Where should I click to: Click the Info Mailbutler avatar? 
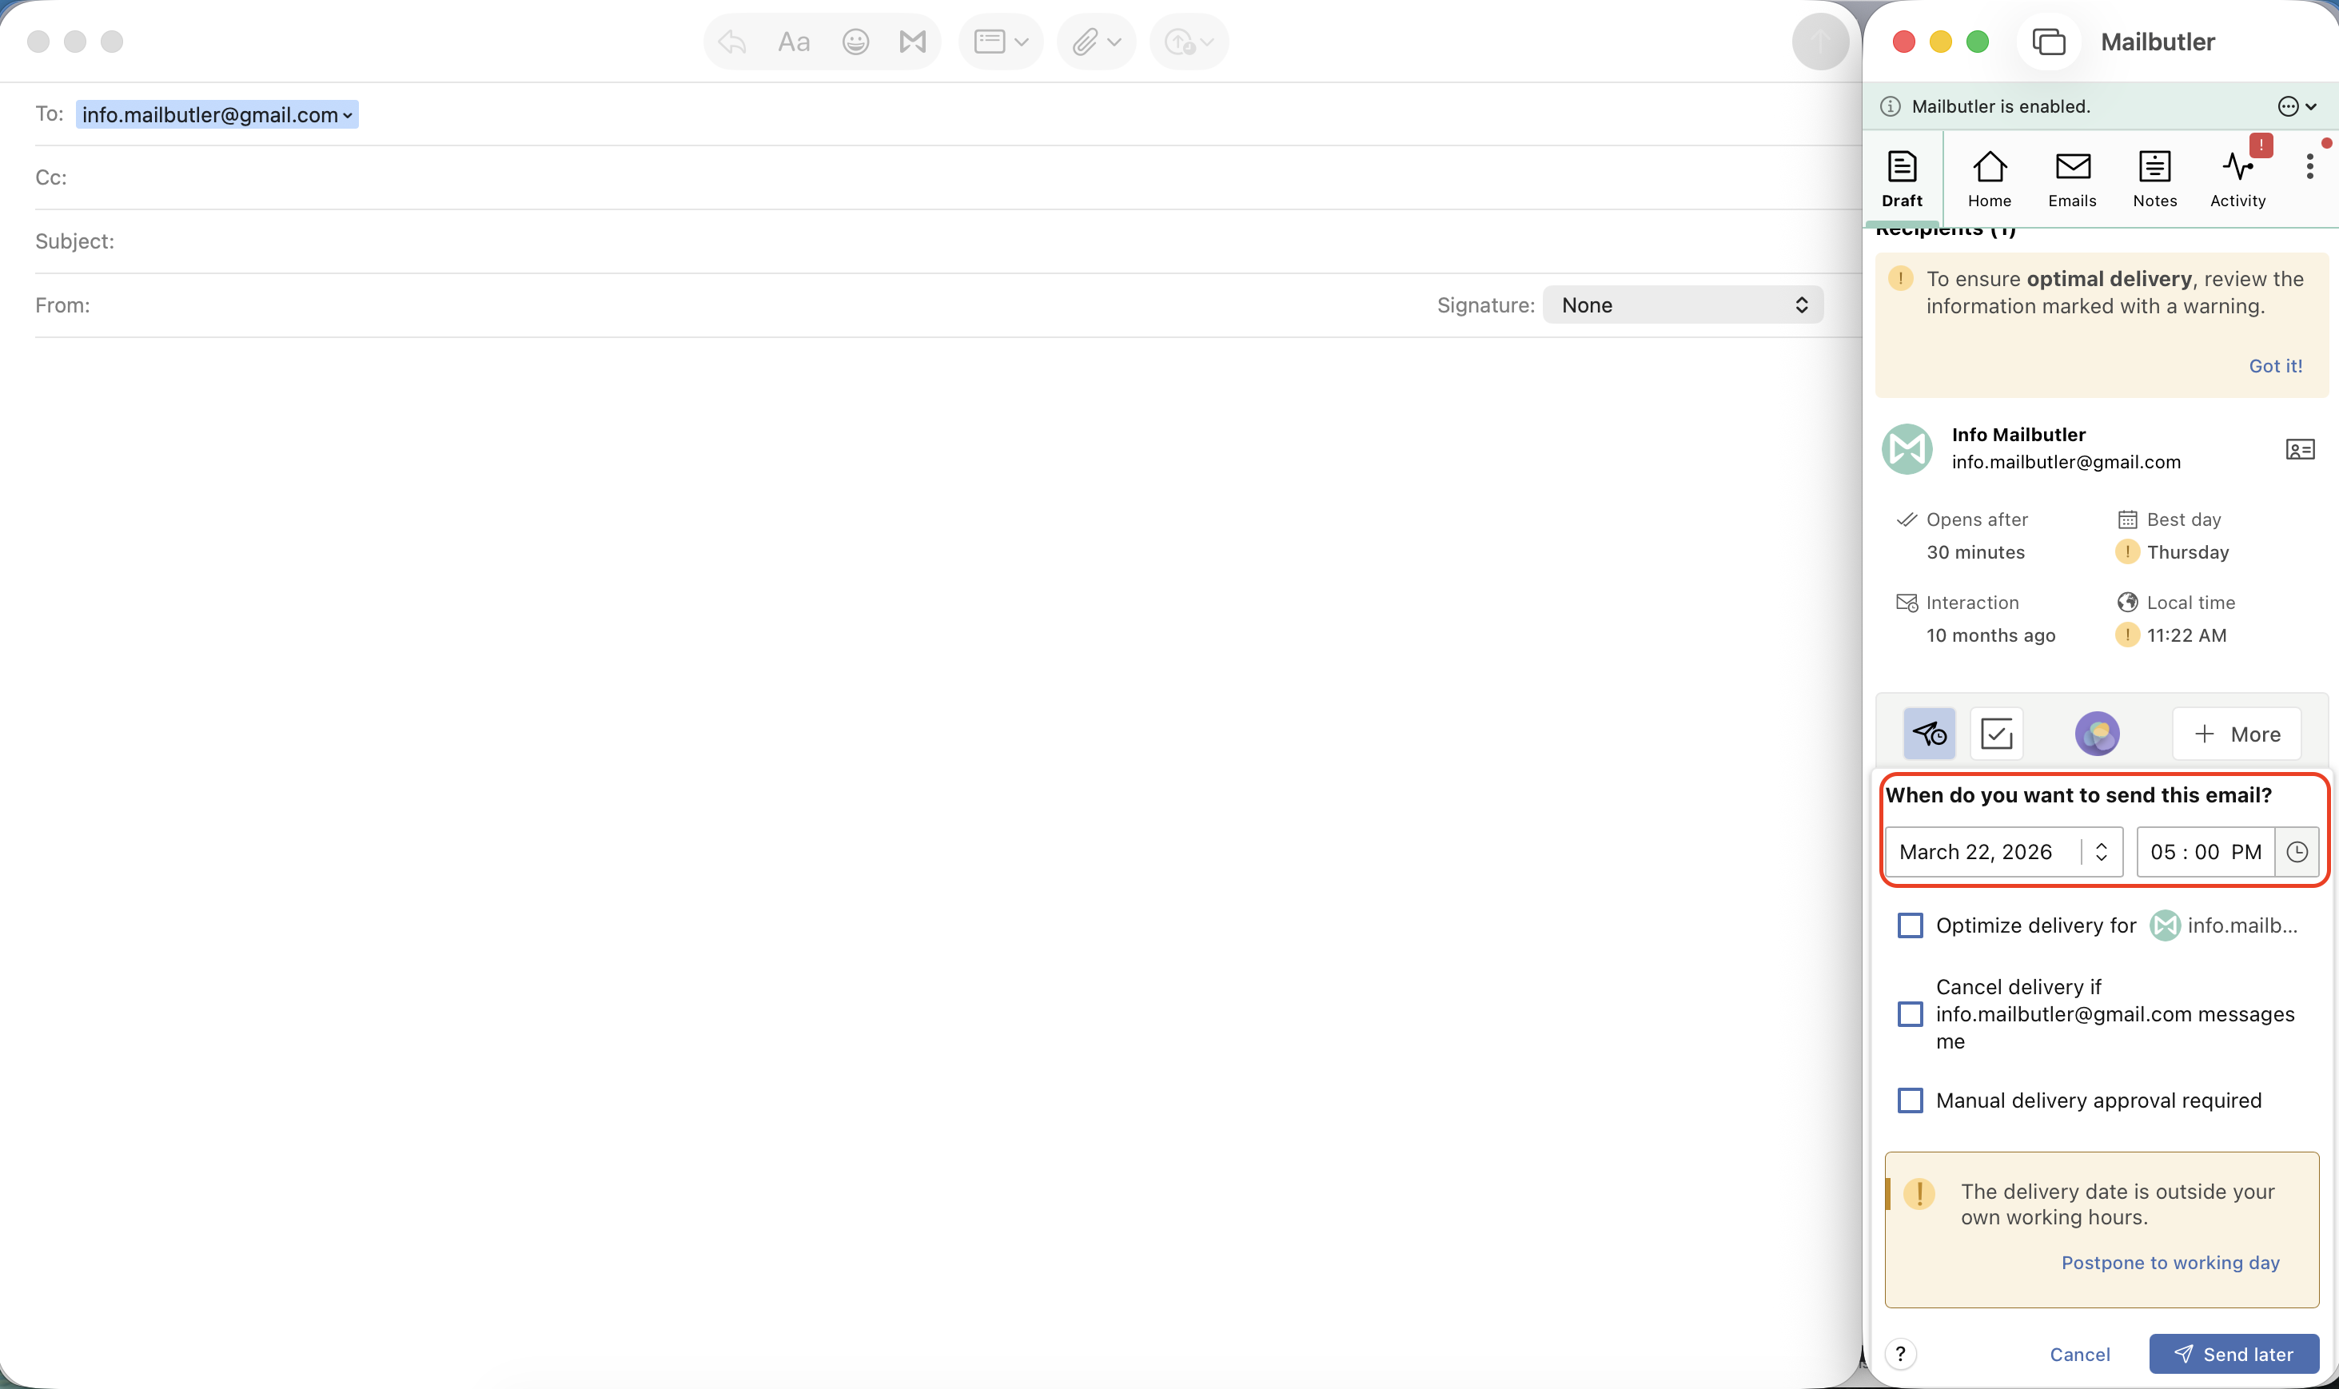[x=1907, y=449]
